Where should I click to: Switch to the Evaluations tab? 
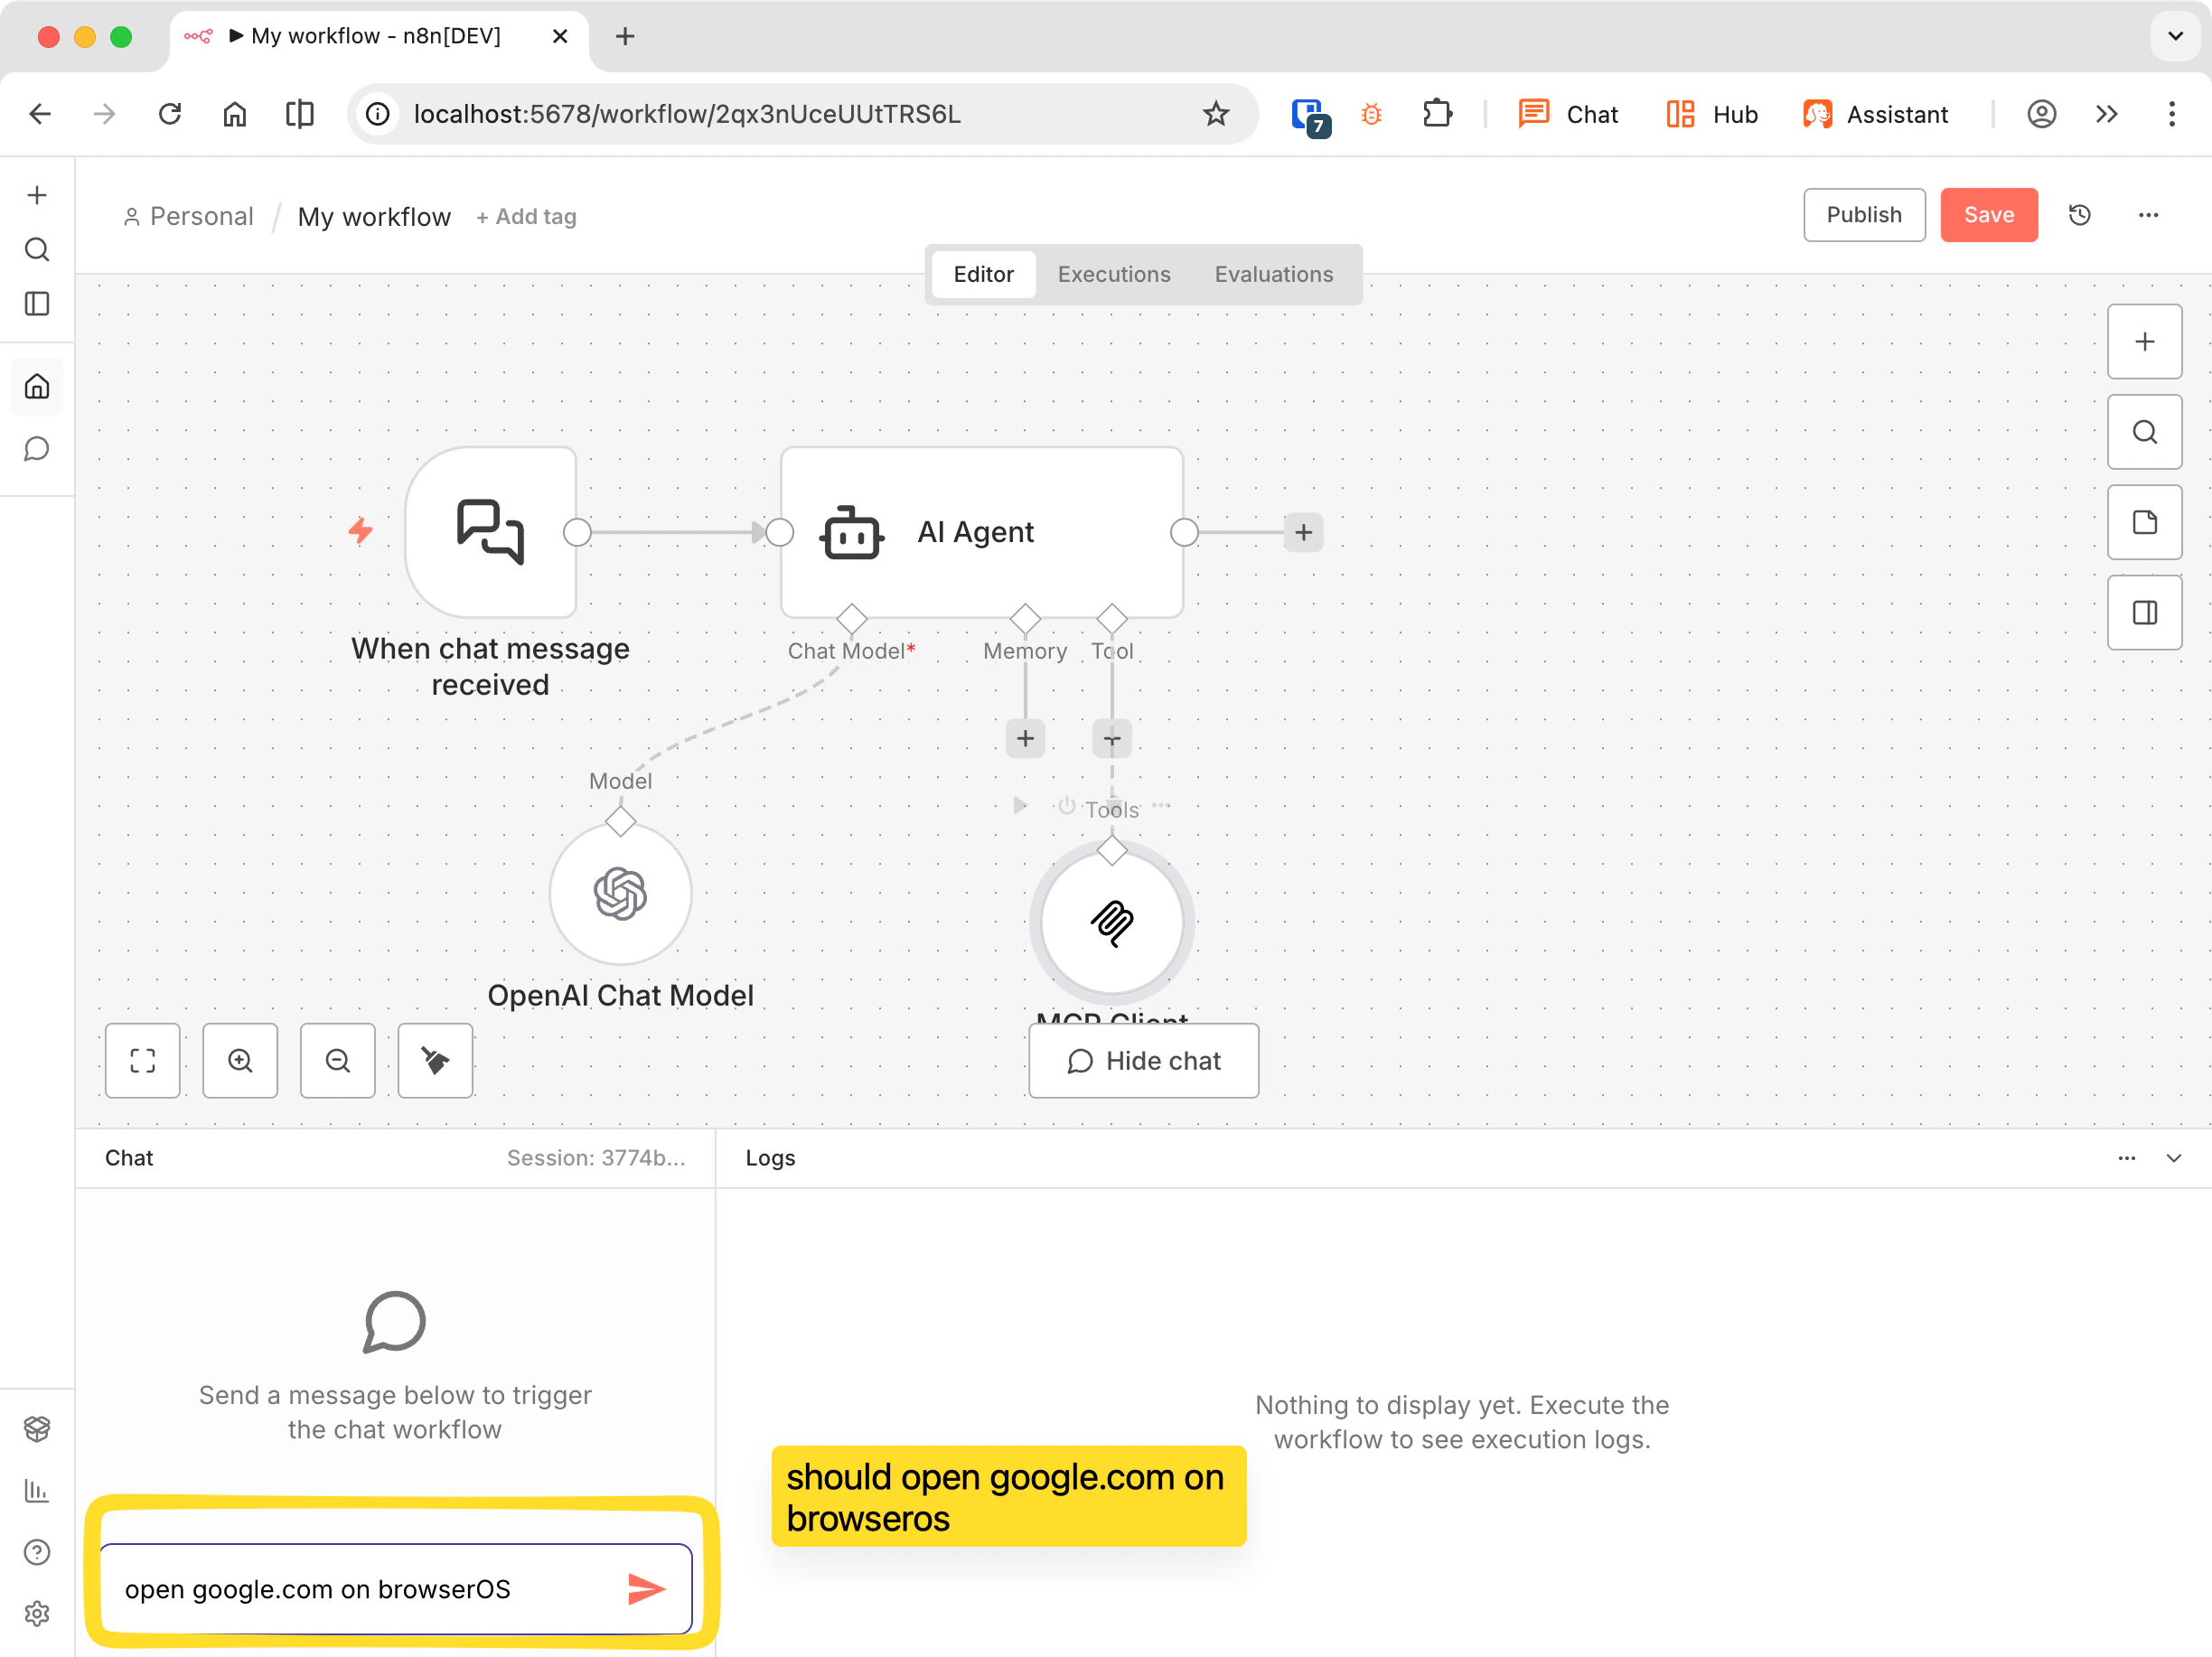(1273, 274)
